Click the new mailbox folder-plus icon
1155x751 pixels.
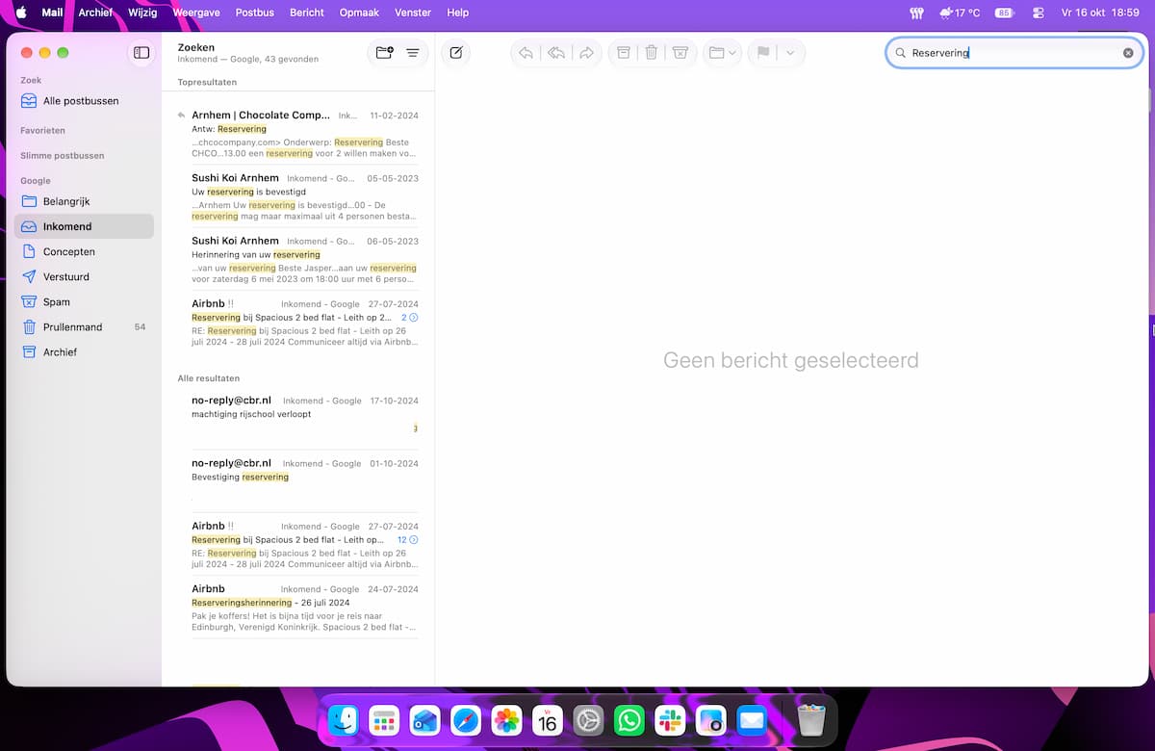(x=384, y=53)
